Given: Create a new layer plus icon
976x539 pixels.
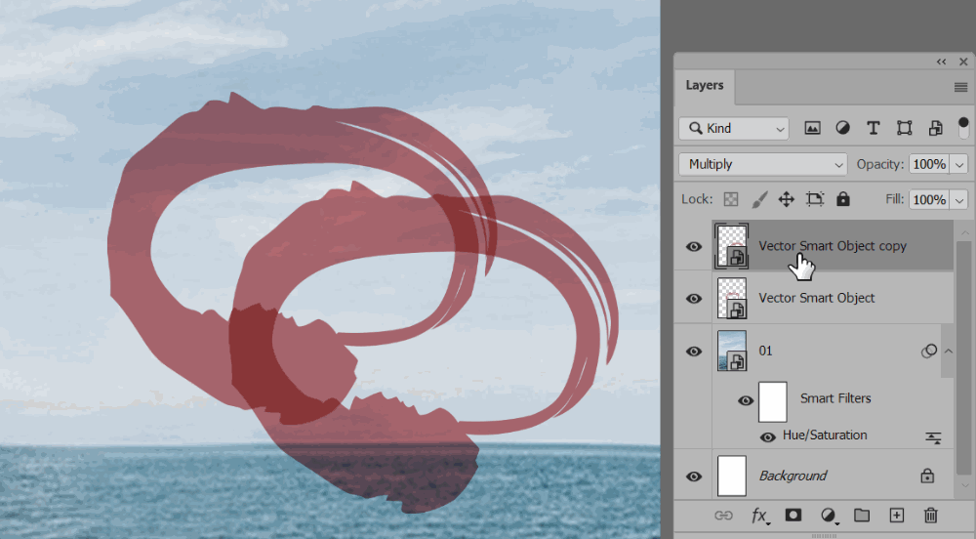Looking at the screenshot, I should click(896, 515).
